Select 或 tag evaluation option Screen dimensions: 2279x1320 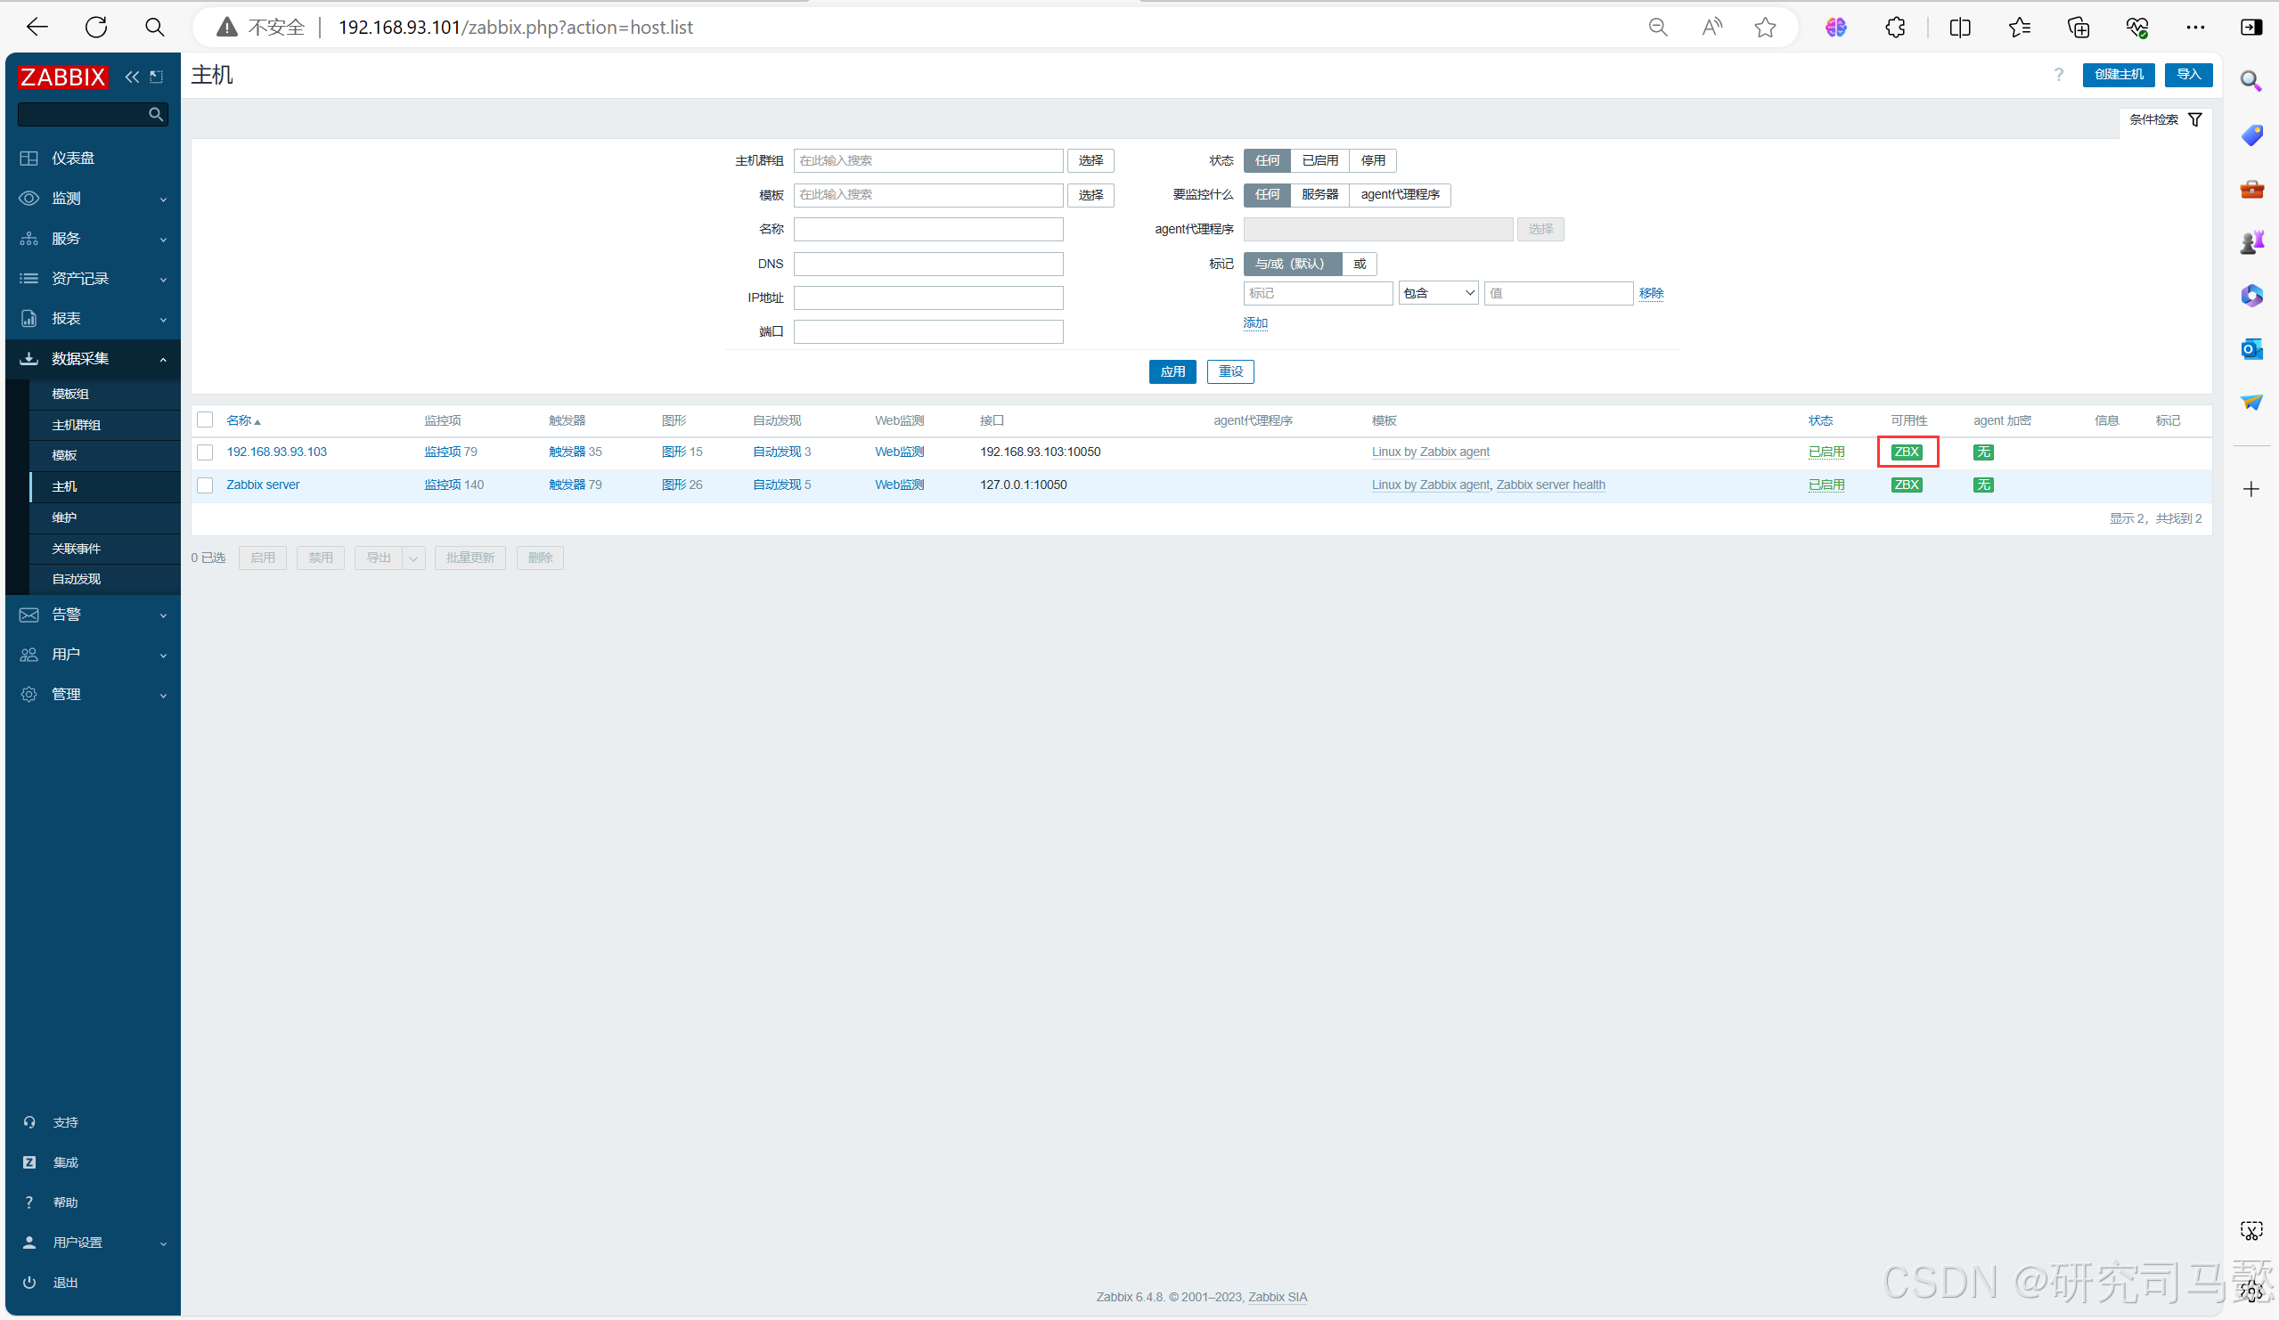click(x=1360, y=264)
